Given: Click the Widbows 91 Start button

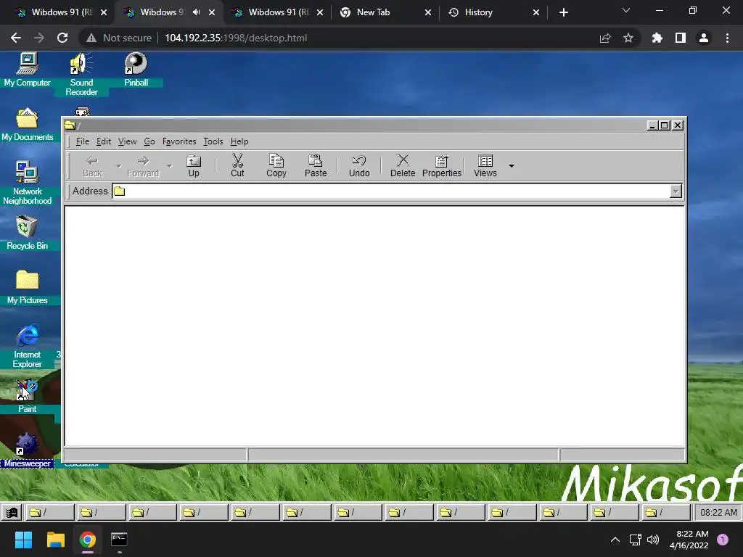Looking at the screenshot, I should 12,513.
